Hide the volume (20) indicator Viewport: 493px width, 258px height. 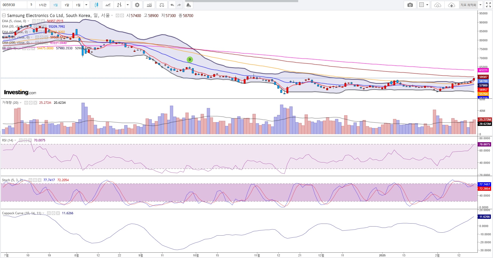tap(26, 103)
